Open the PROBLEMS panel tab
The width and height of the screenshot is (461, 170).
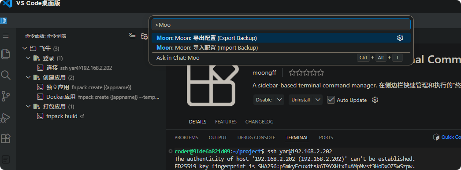click(186, 137)
